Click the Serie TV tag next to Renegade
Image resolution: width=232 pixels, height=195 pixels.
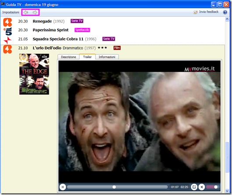coord(77,21)
